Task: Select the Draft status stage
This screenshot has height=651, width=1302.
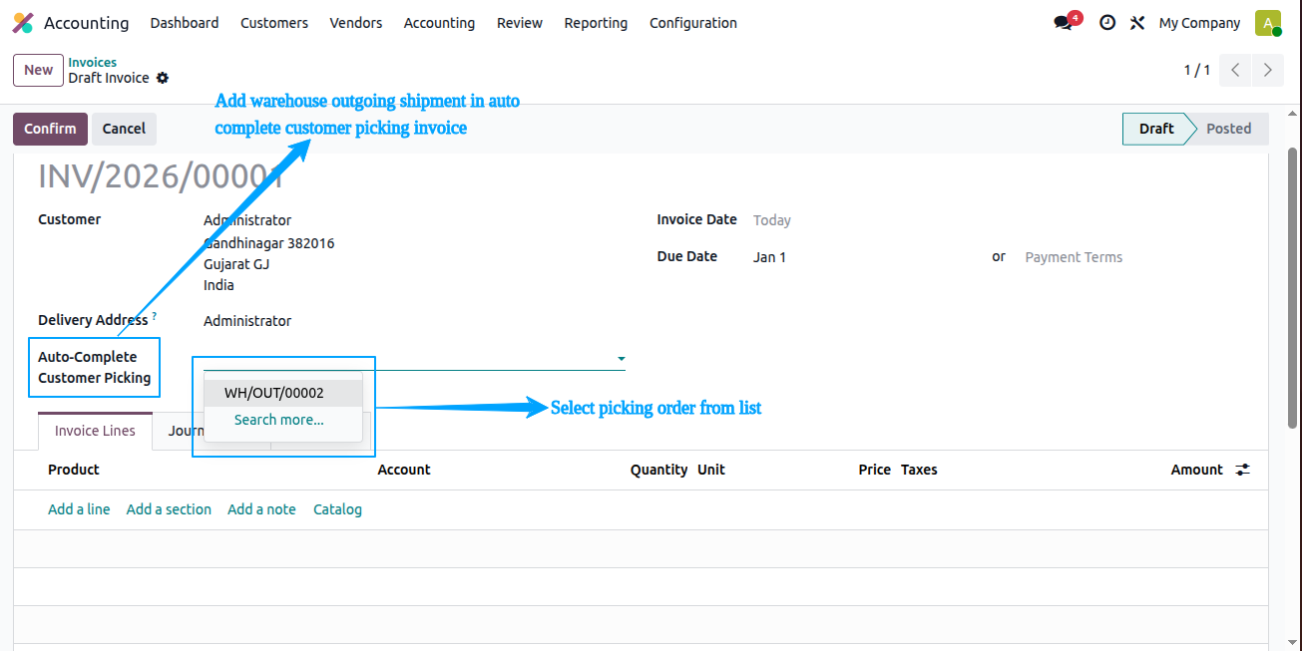Action: point(1156,129)
